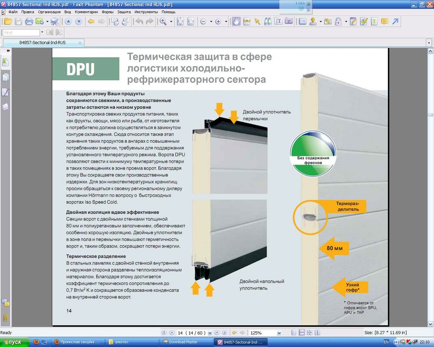Click the yellow previous view arrow in toolbar
Image resolution: width=434 pixels, height=347 pixels.
(91, 21)
